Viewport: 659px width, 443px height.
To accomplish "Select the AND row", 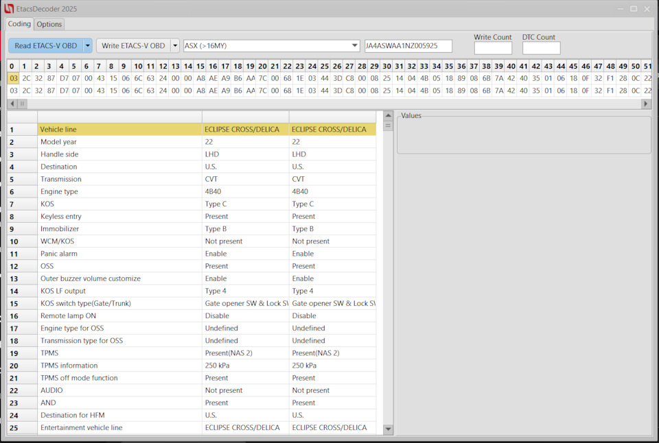I will coord(192,403).
